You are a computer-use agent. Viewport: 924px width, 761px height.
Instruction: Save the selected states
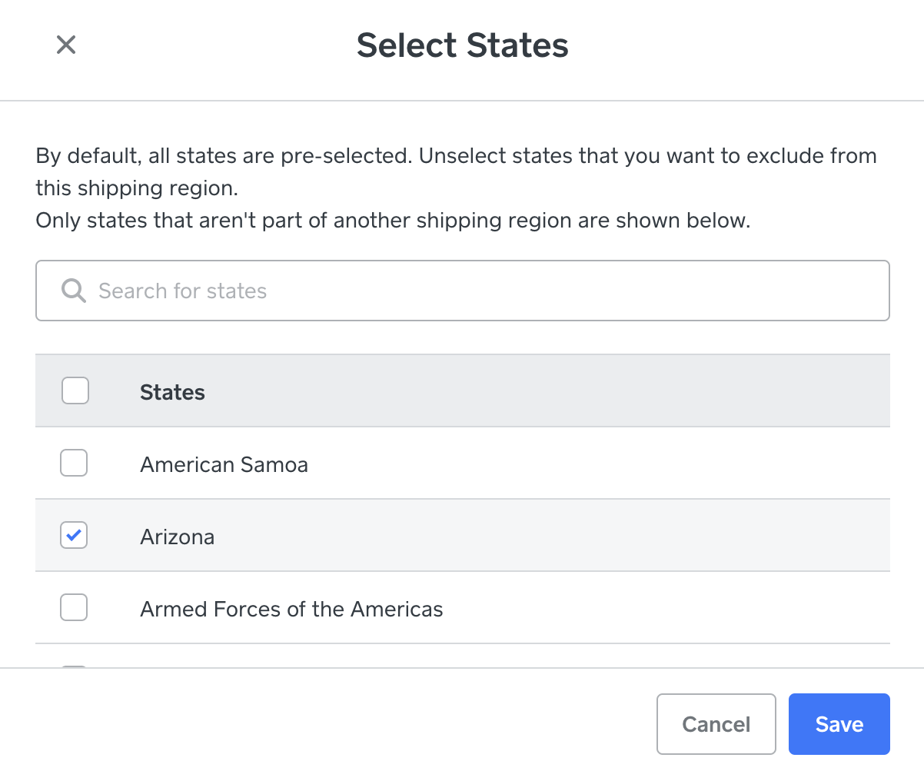[x=839, y=724]
